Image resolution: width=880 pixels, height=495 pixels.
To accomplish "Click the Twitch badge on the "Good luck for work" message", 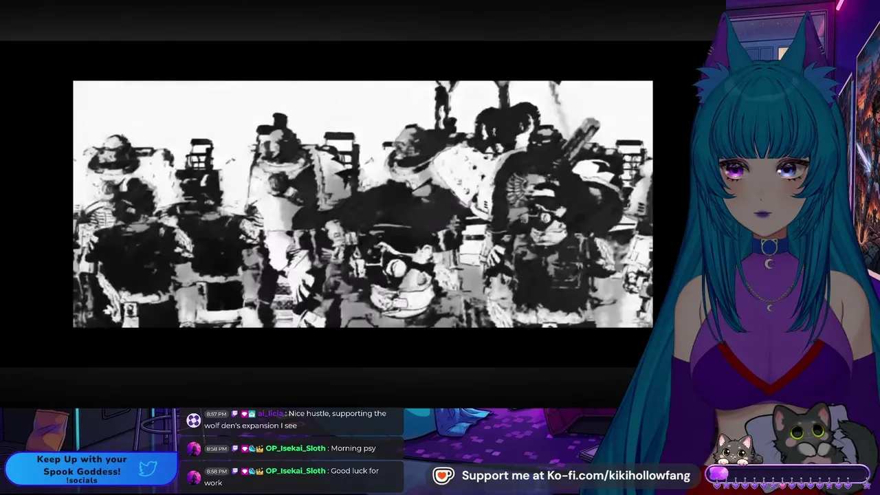I will (234, 472).
